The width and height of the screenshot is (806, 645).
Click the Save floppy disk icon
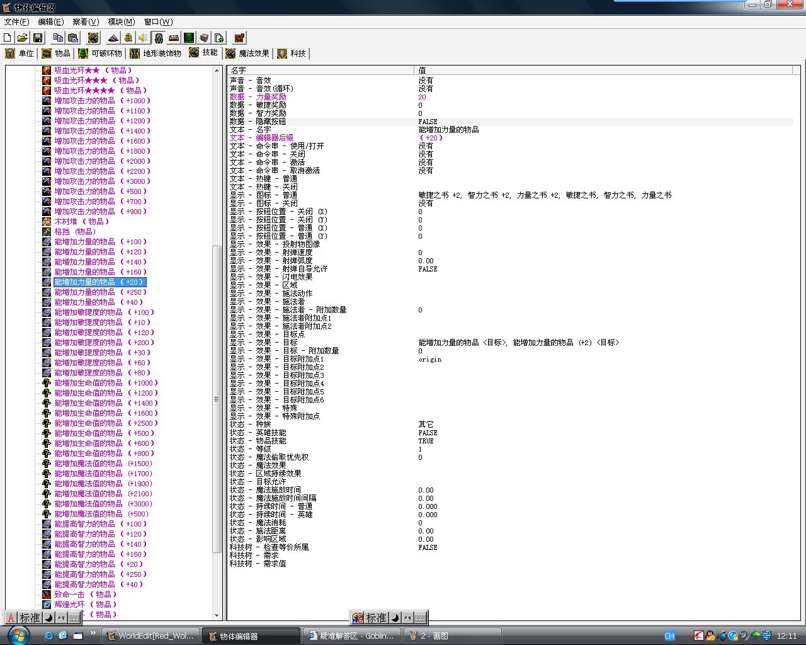(38, 38)
